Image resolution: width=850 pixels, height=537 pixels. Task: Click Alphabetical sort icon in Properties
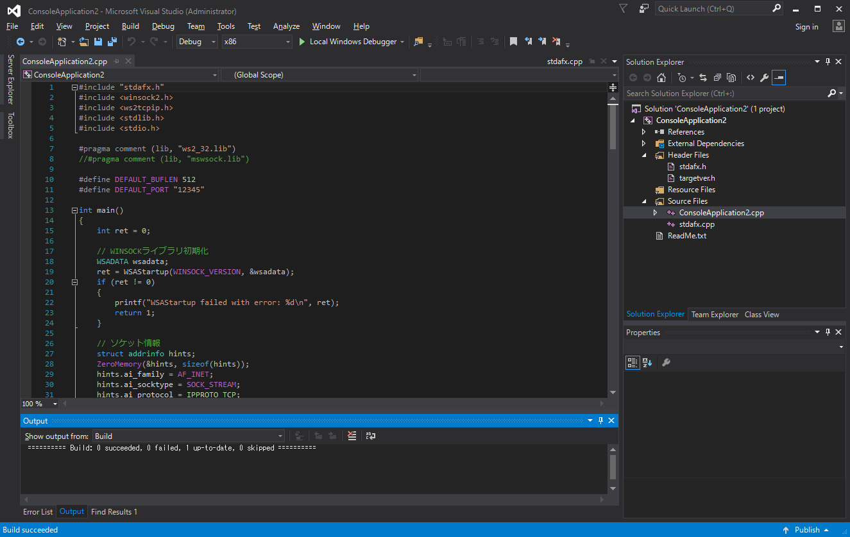pyautogui.click(x=647, y=363)
